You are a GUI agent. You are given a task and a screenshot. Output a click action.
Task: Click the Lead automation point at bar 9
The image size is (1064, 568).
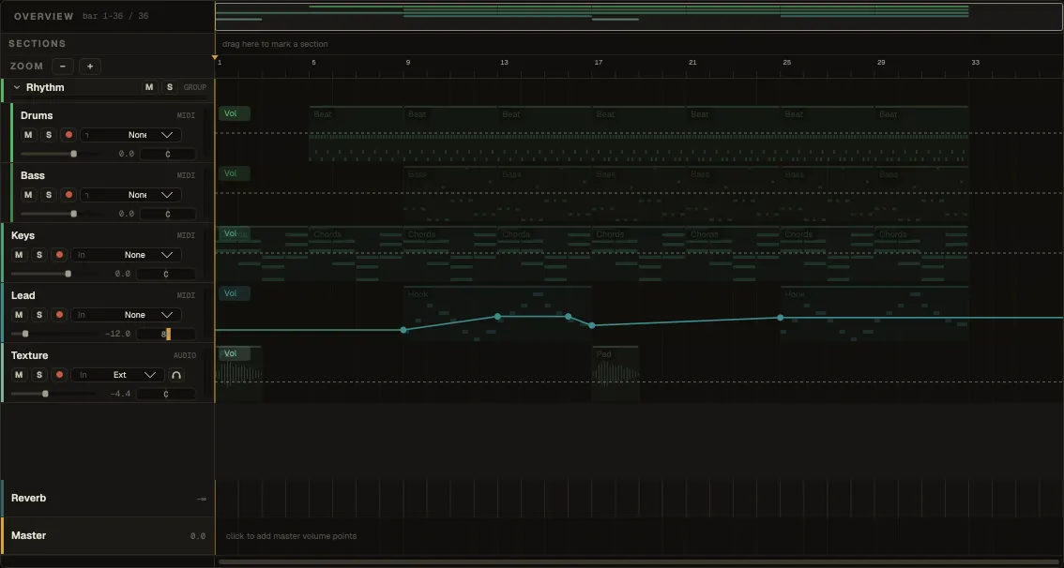pyautogui.click(x=403, y=330)
